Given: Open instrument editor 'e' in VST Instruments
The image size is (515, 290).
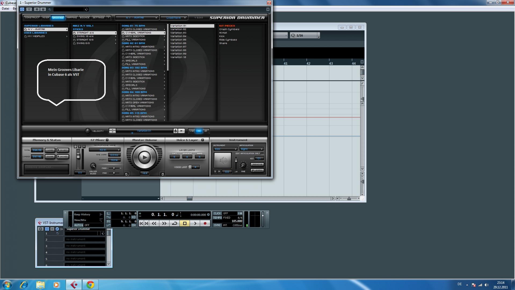Looking at the screenshot, I should click(57, 229).
